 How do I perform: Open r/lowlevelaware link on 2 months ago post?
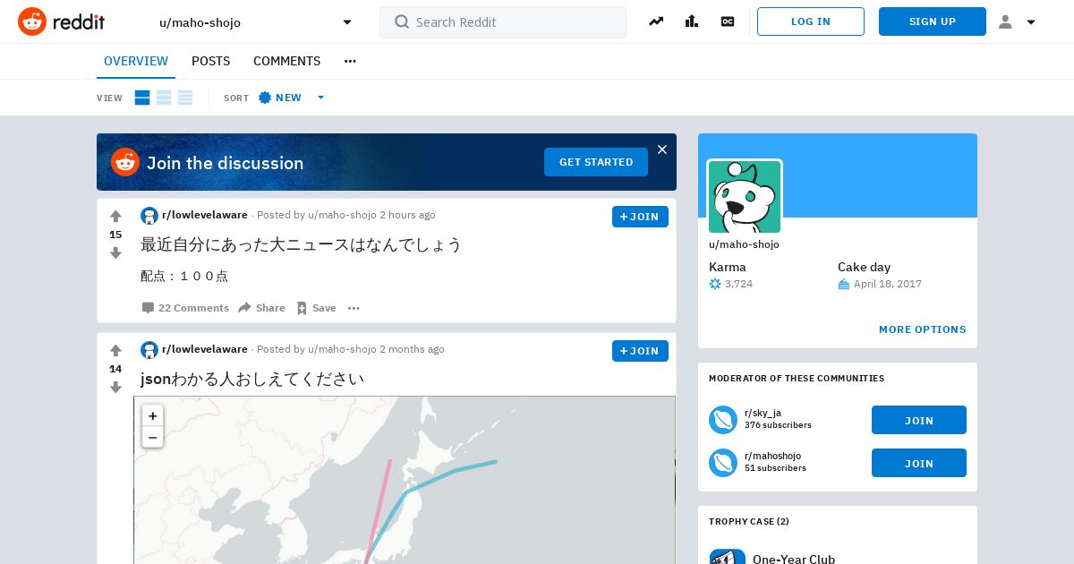coord(205,349)
